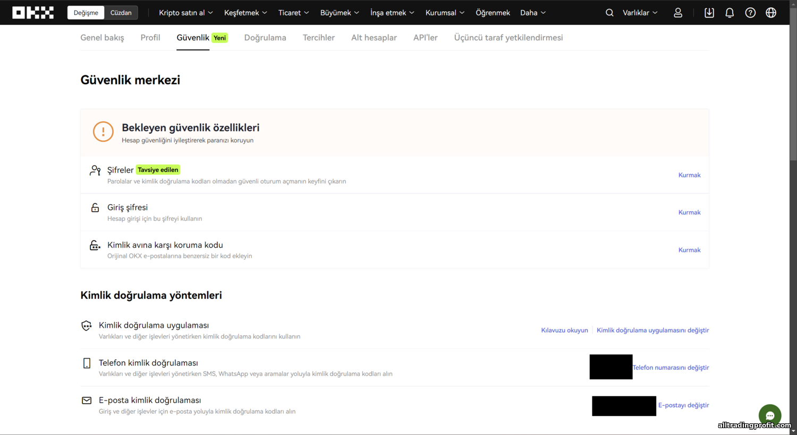Click the OKX logo
This screenshot has height=435, width=797.
click(33, 13)
